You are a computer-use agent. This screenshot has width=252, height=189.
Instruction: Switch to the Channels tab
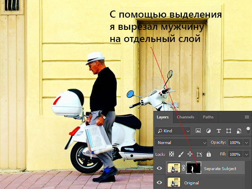tap(186, 117)
